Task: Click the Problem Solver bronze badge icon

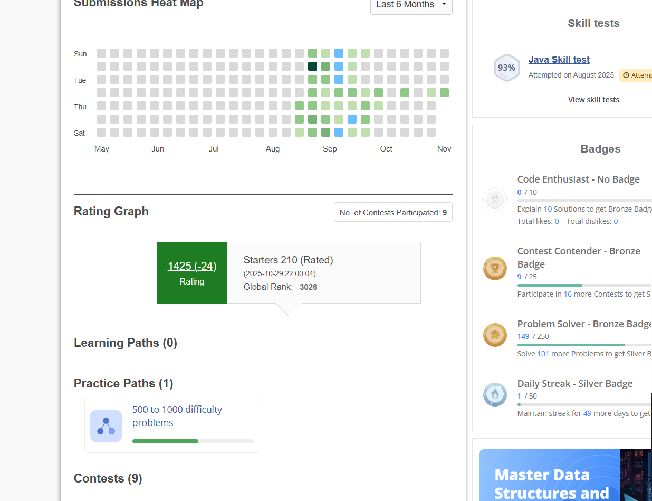Action: (495, 335)
